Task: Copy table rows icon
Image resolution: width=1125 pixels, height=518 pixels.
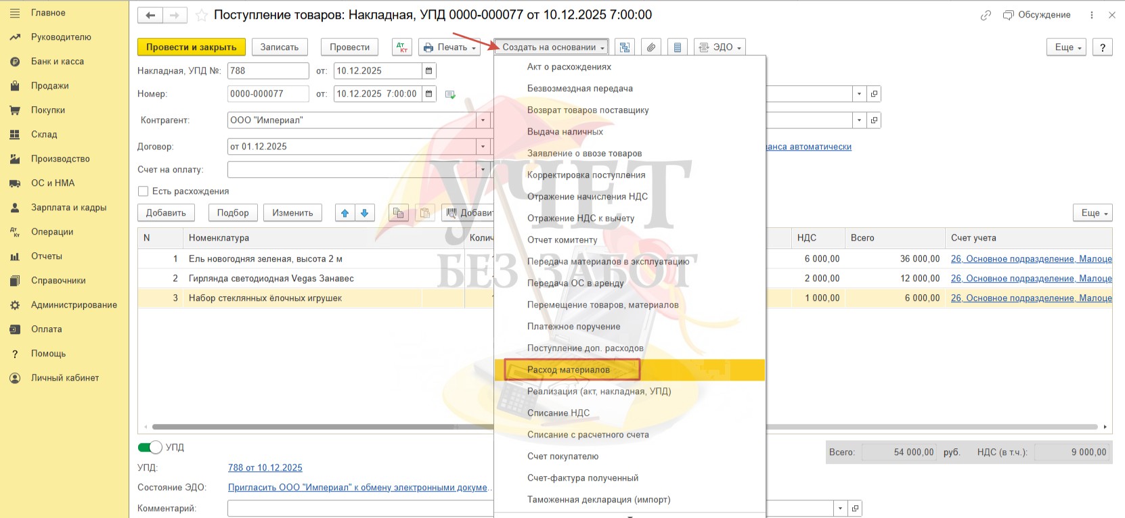Action: point(399,213)
